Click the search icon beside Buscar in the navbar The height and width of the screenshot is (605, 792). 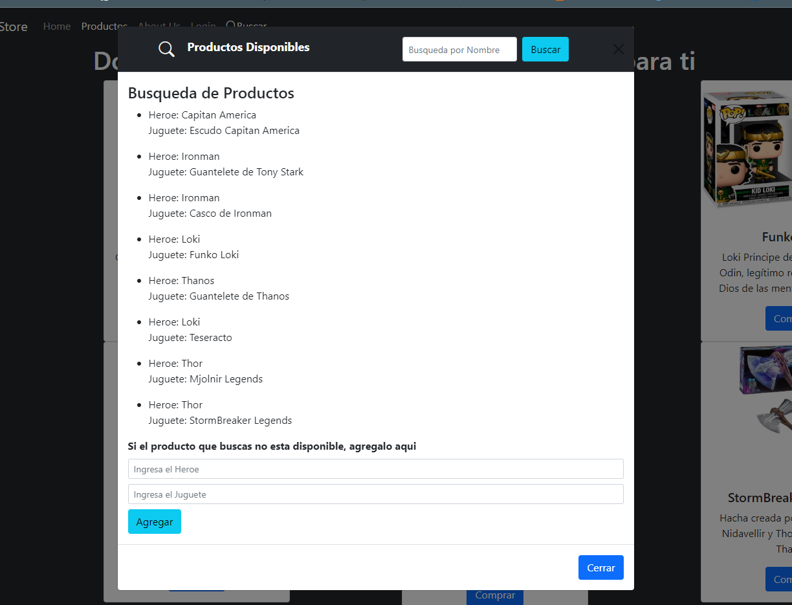(230, 26)
